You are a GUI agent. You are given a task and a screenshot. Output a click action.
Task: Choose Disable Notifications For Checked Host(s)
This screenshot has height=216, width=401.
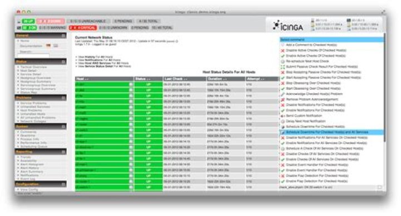[316, 105]
